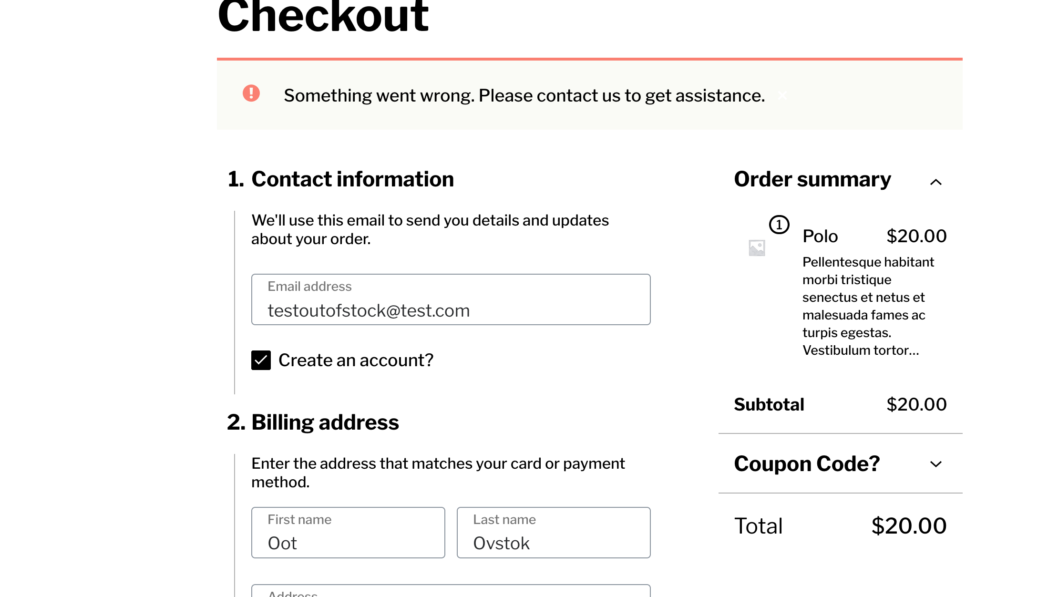
Task: Click the Contact information section title
Action: [x=353, y=179]
